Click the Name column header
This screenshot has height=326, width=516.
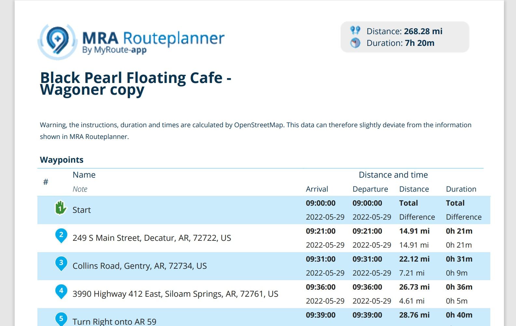(x=84, y=175)
